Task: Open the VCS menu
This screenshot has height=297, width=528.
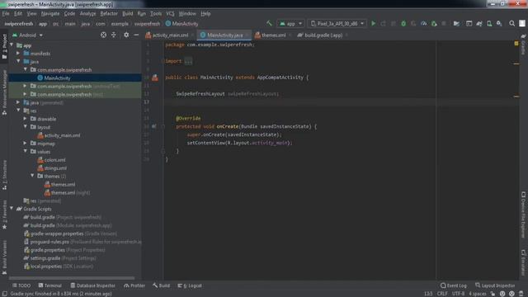Action: (170, 14)
